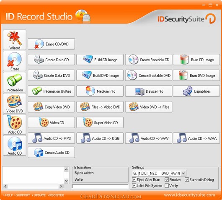Open the Information flashlight sidebar icon
Screen dimensions: 222x200
point(15,82)
